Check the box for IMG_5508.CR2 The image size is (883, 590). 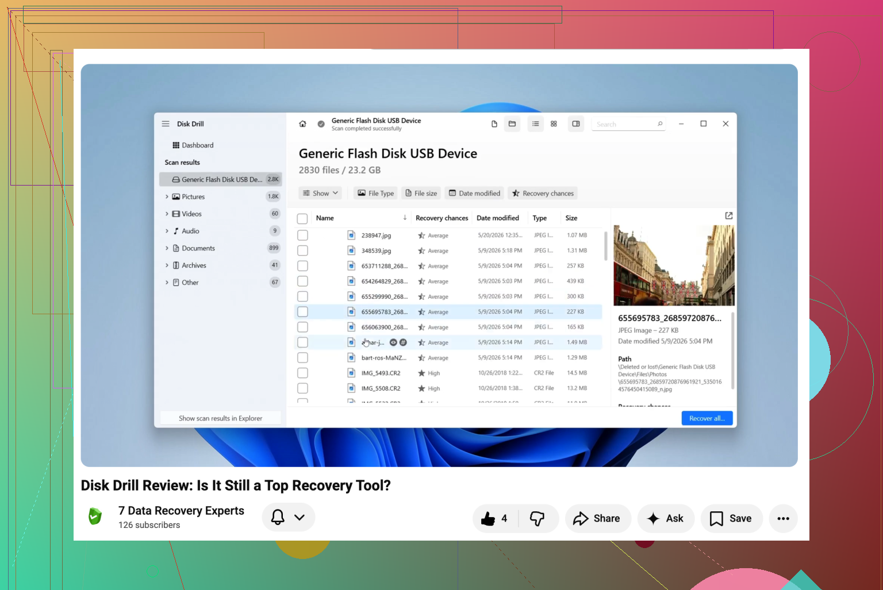[x=302, y=388]
